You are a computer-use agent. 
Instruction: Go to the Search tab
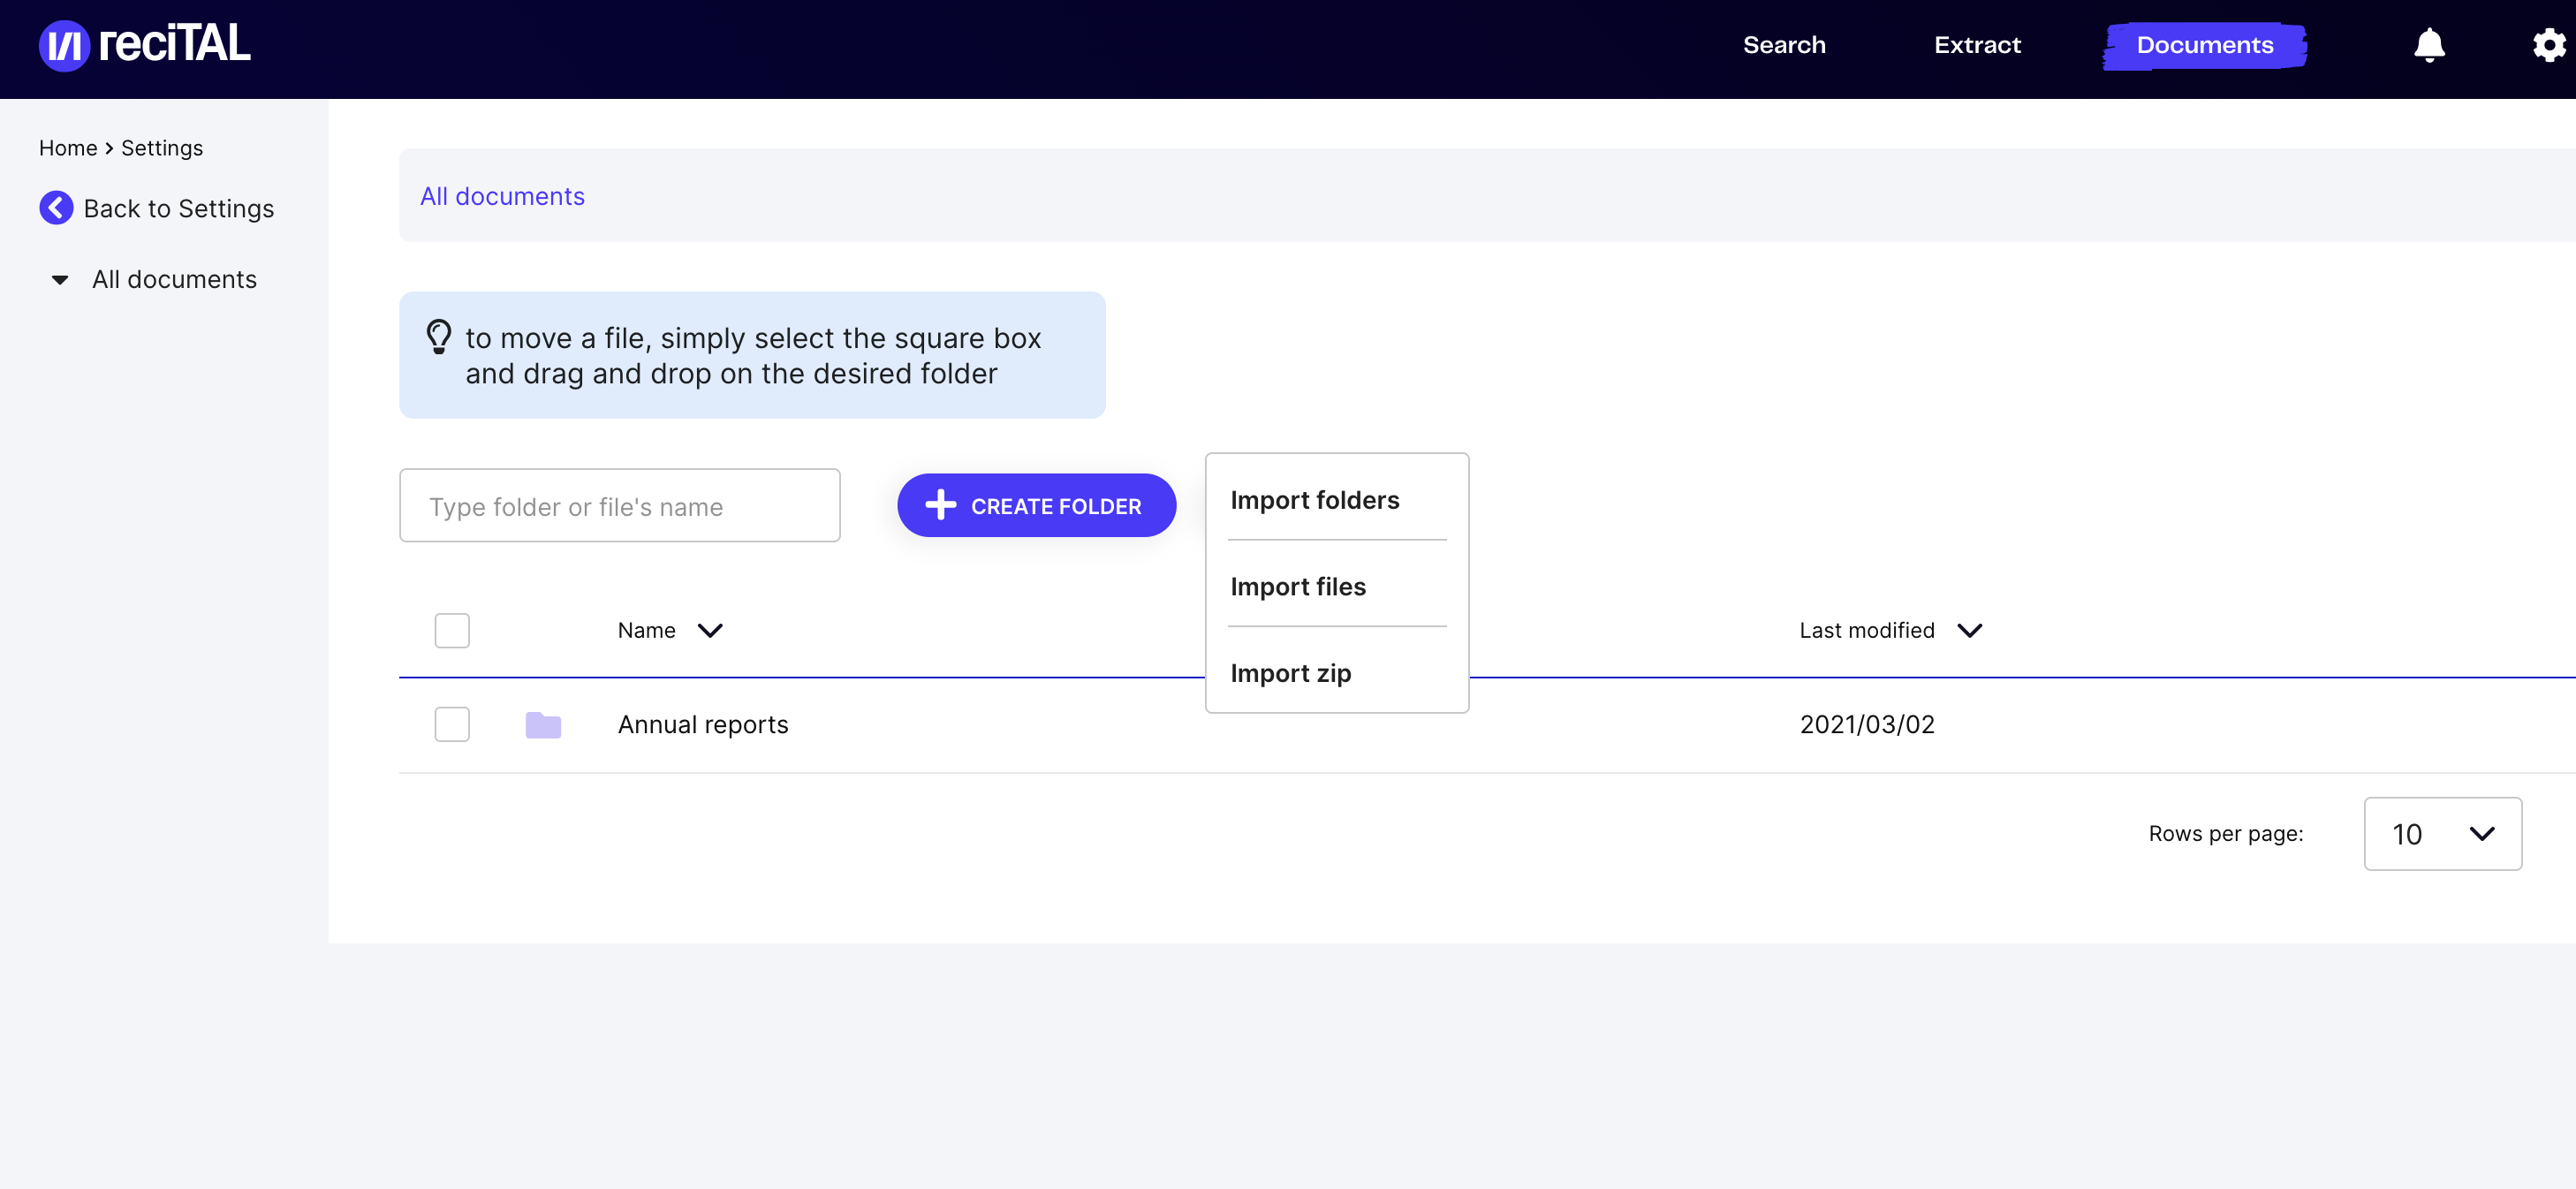[1783, 46]
